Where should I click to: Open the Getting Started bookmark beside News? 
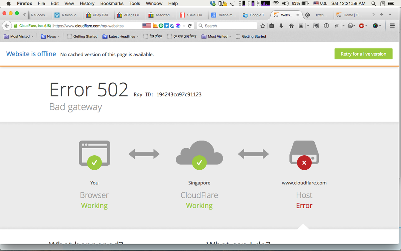[83, 36]
